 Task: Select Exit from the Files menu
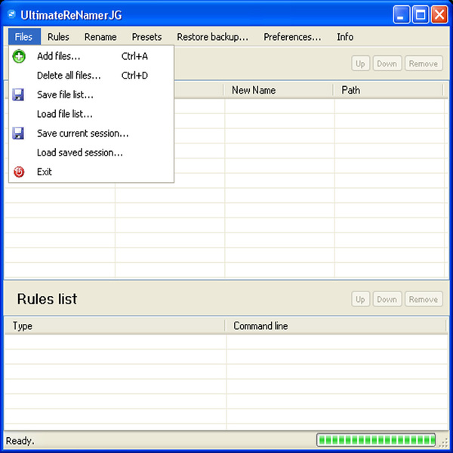click(91, 172)
